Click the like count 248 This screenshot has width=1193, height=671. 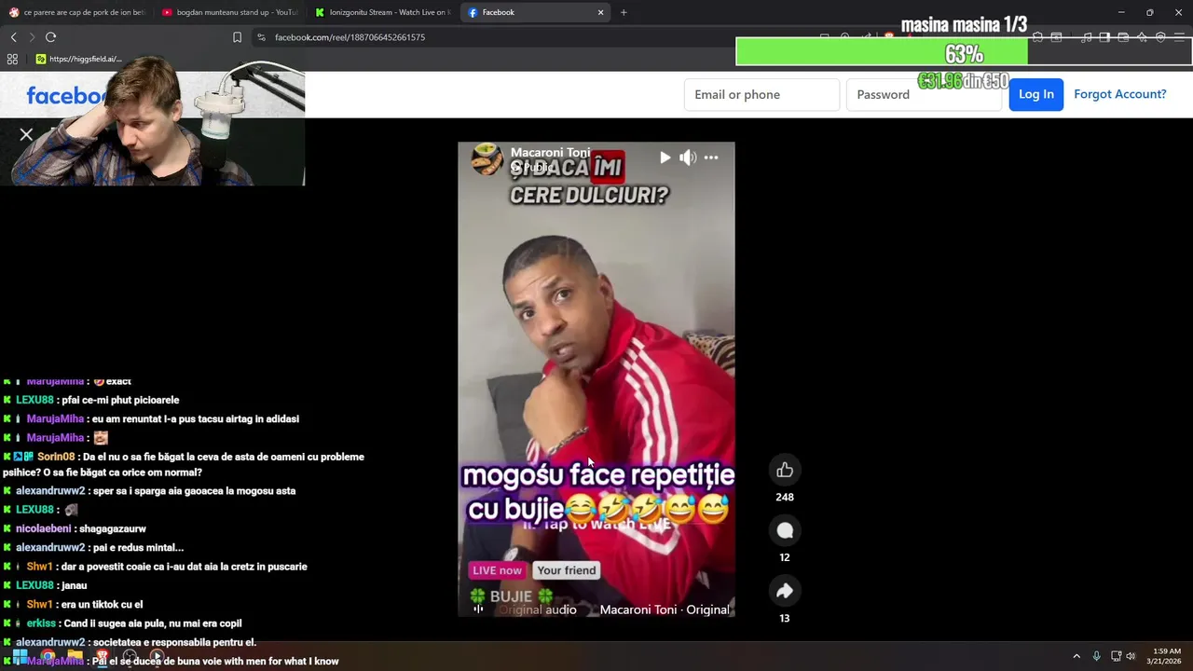click(x=785, y=497)
